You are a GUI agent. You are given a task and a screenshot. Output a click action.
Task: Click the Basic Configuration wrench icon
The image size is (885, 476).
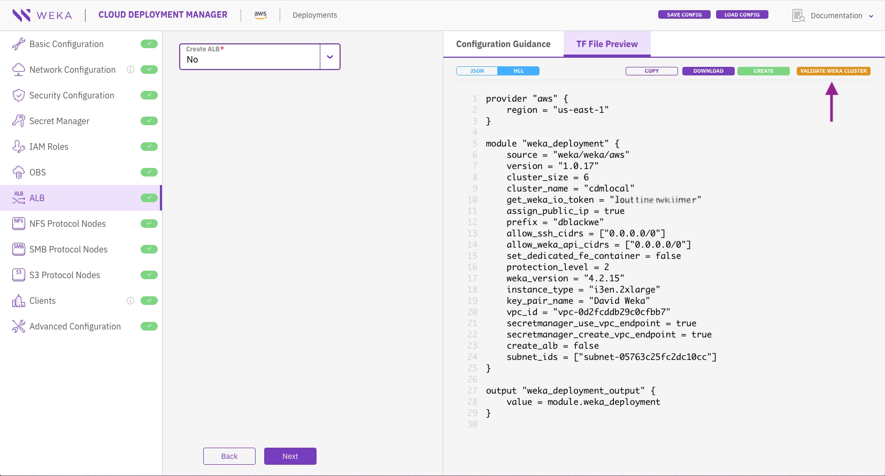[x=19, y=44]
